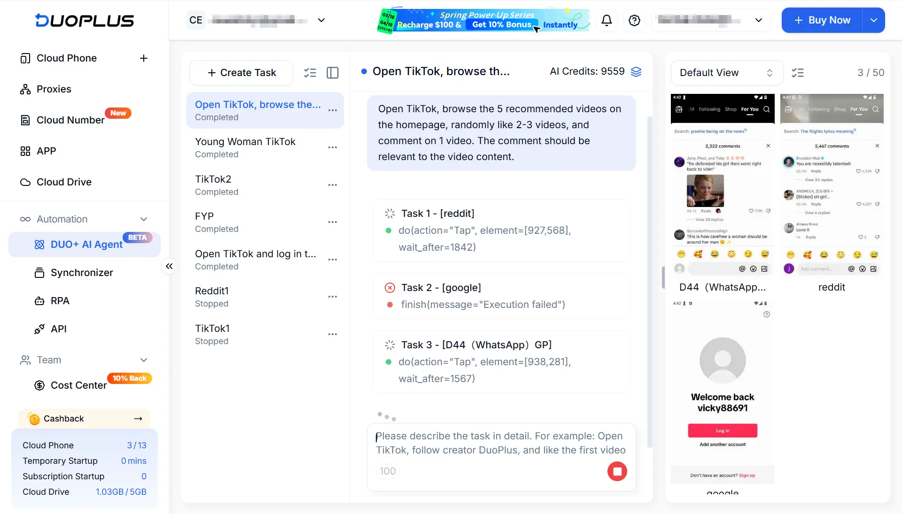
Task: Click AI Credits layers icon
Action: pyautogui.click(x=636, y=71)
